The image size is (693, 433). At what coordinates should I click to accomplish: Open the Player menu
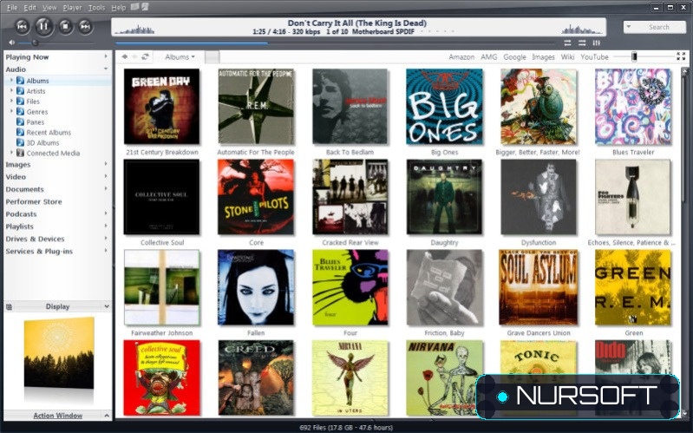pyautogui.click(x=72, y=8)
